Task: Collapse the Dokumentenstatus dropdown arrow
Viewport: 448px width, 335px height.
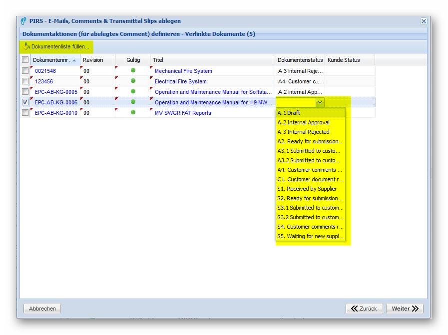Action: pos(320,102)
